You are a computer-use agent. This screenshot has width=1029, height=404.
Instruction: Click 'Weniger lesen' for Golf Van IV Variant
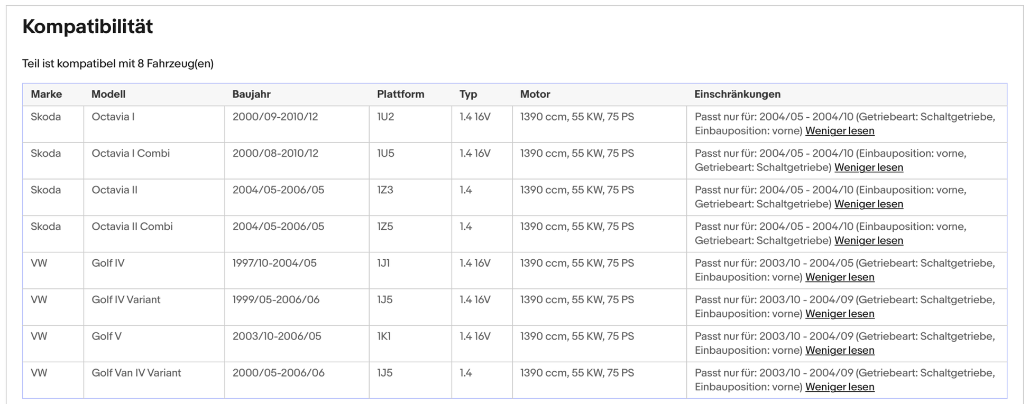click(x=839, y=387)
